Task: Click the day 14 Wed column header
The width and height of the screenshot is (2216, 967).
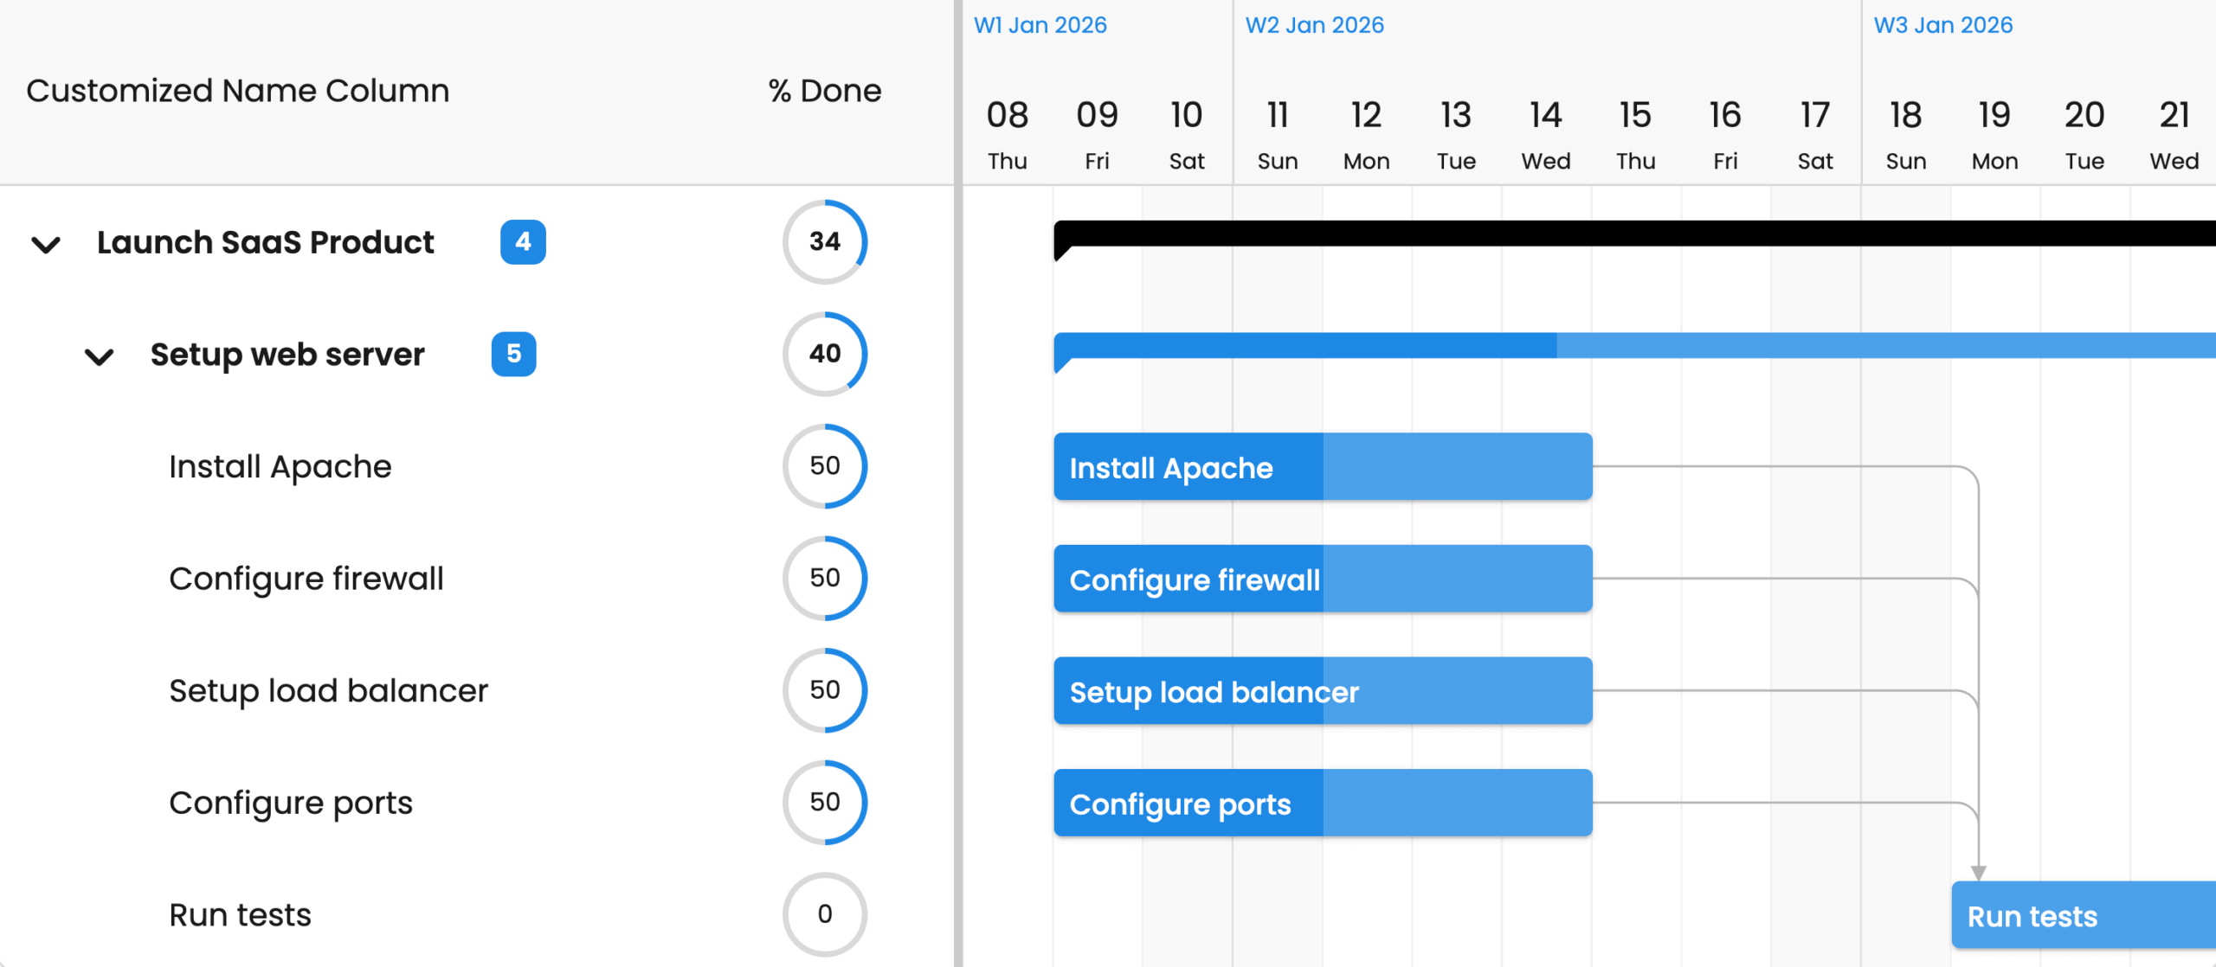Action: coord(1546,130)
